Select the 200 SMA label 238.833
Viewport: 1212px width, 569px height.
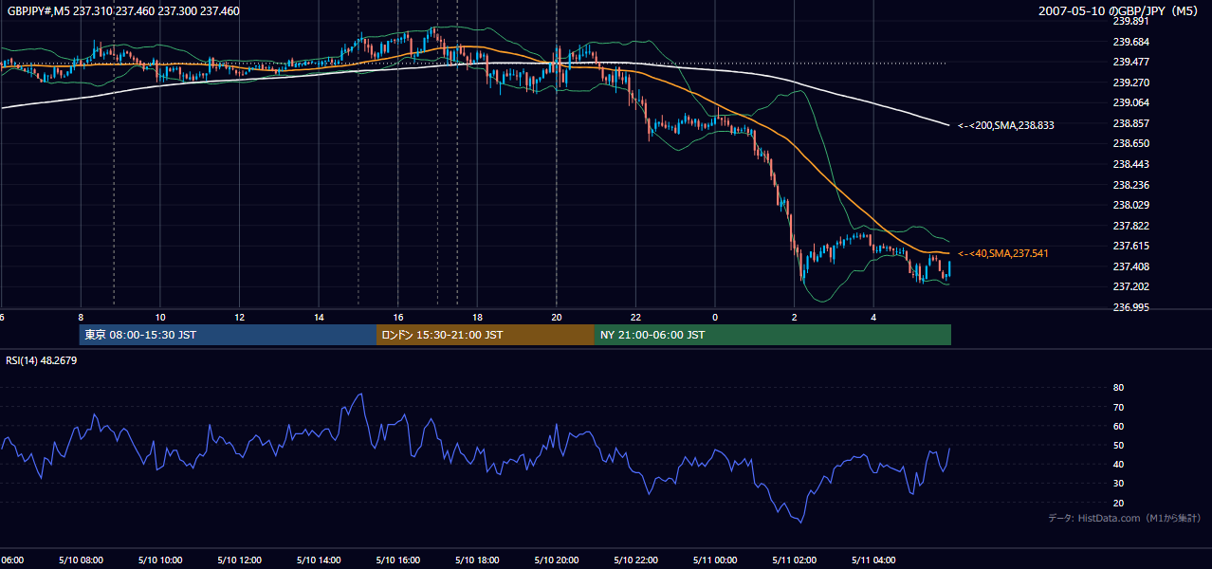click(1006, 125)
